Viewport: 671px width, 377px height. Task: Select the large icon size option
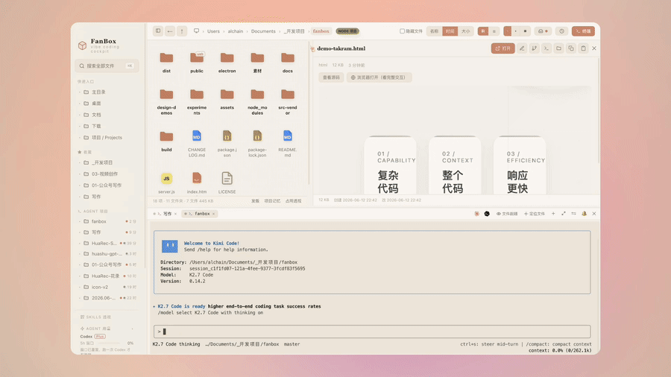[525, 31]
